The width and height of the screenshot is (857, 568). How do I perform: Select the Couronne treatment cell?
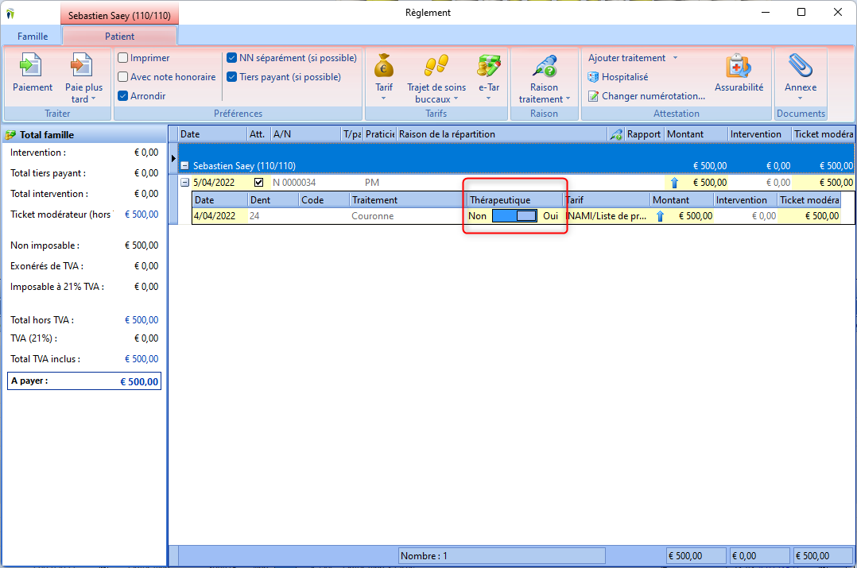pyautogui.click(x=408, y=216)
